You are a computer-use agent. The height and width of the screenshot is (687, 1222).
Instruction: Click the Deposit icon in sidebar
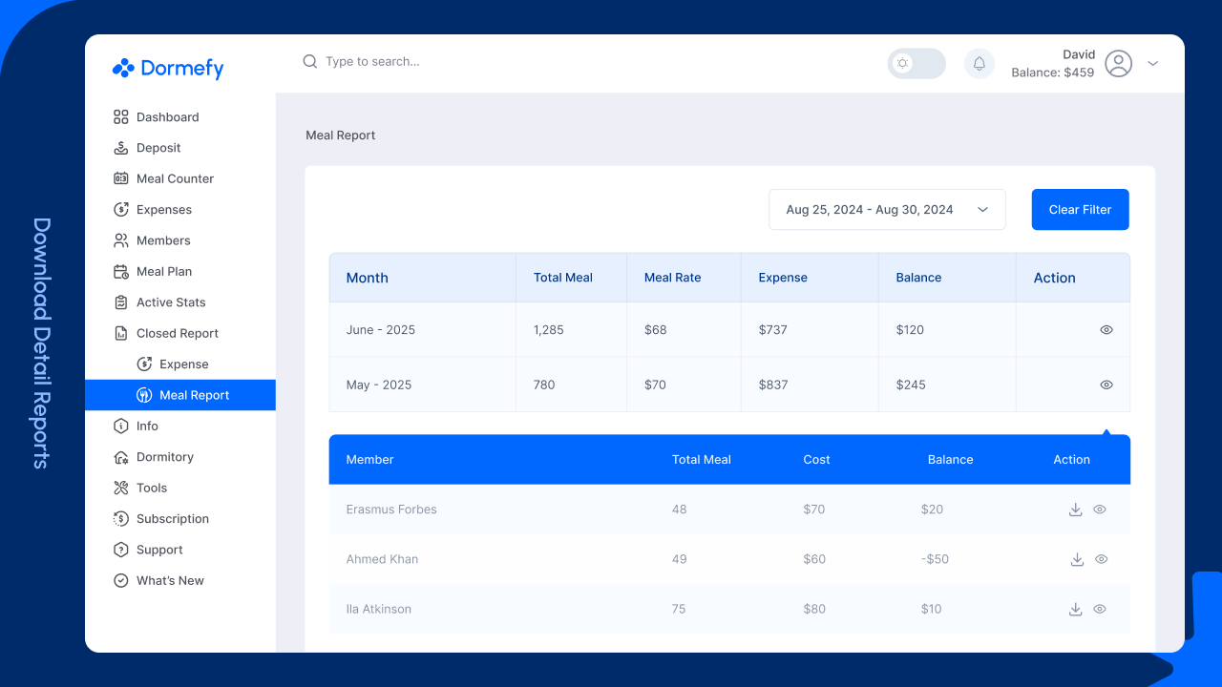(x=120, y=148)
